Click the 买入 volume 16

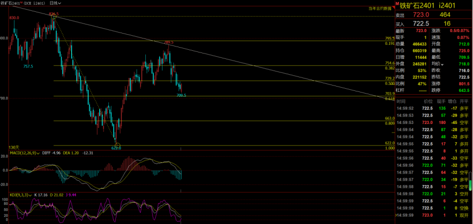coord(447,24)
